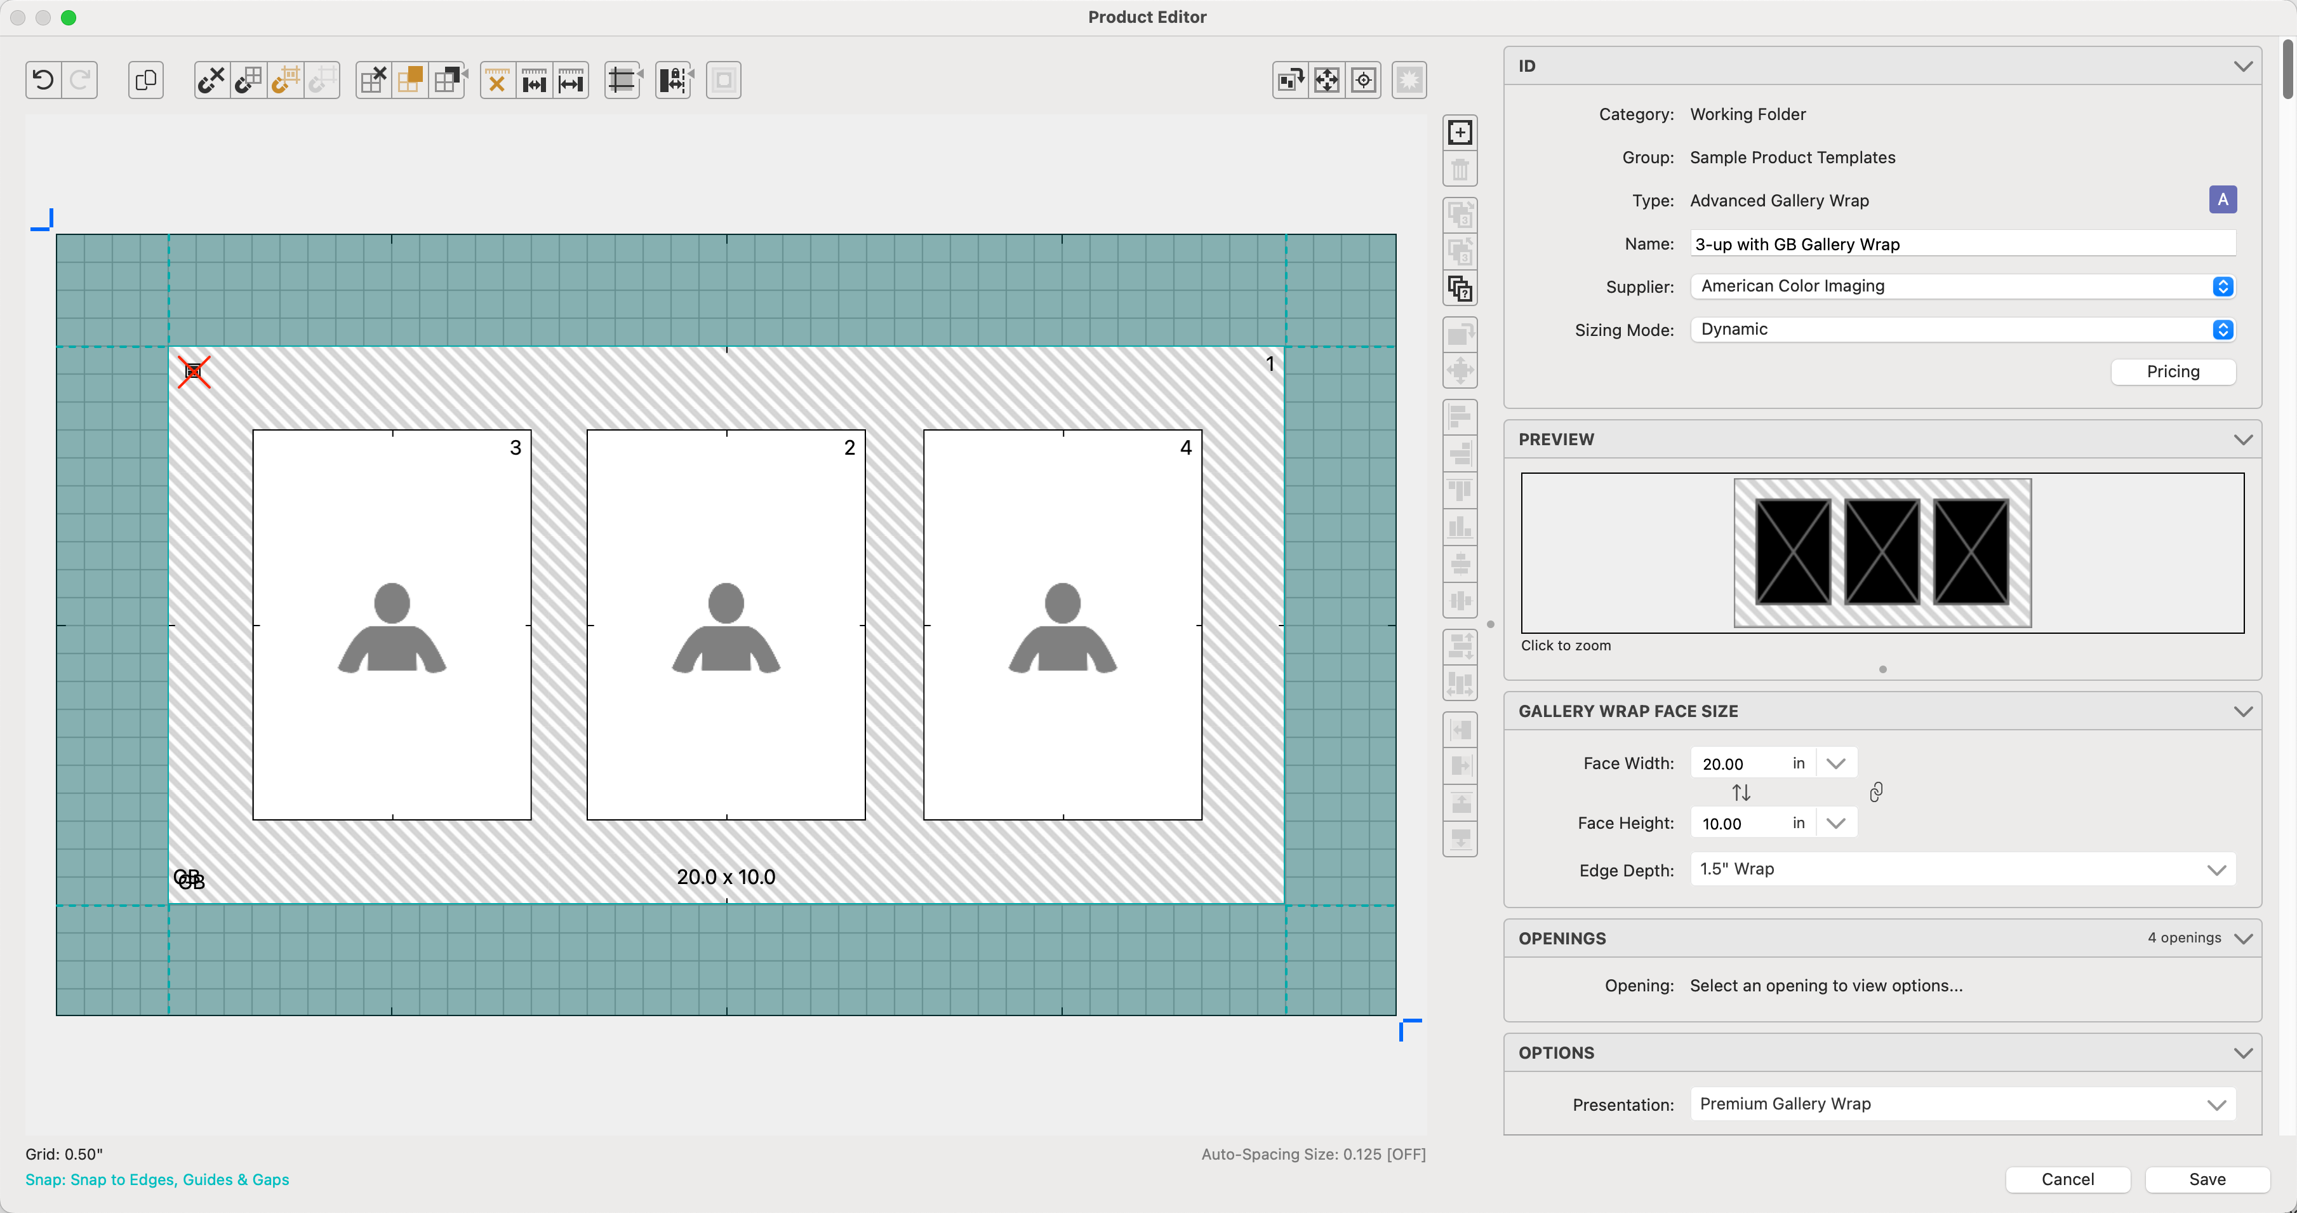This screenshot has height=1213, width=2297.
Task: Toggle the orange magnet snap-to-guides button
Action: tap(285, 80)
